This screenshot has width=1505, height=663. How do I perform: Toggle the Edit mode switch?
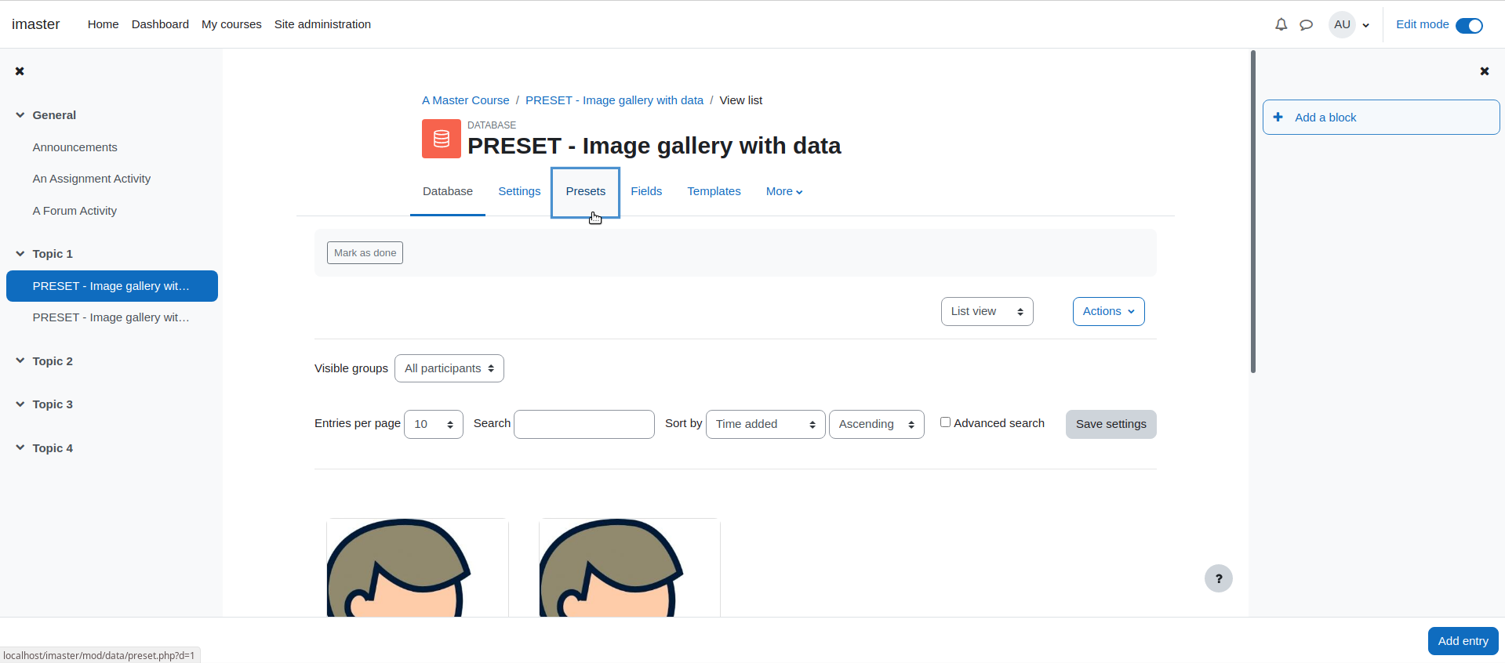[1469, 25]
